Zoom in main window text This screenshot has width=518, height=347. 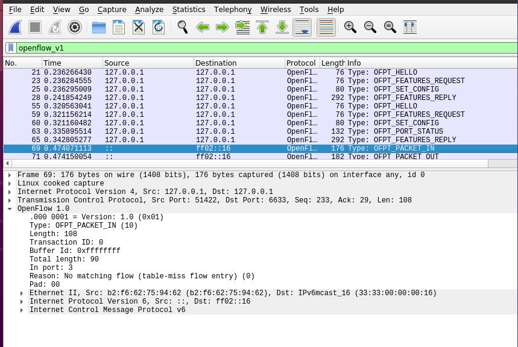[350, 27]
